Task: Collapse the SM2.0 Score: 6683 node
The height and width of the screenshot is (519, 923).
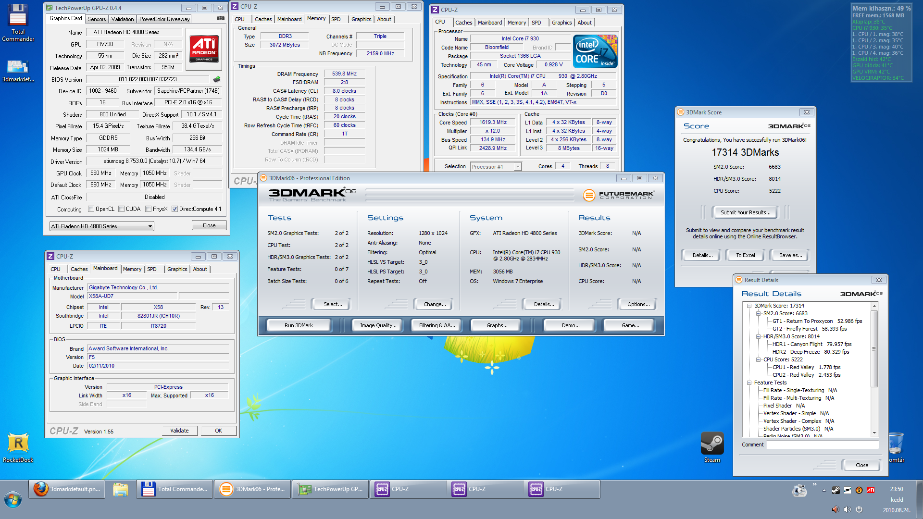Action: click(759, 313)
